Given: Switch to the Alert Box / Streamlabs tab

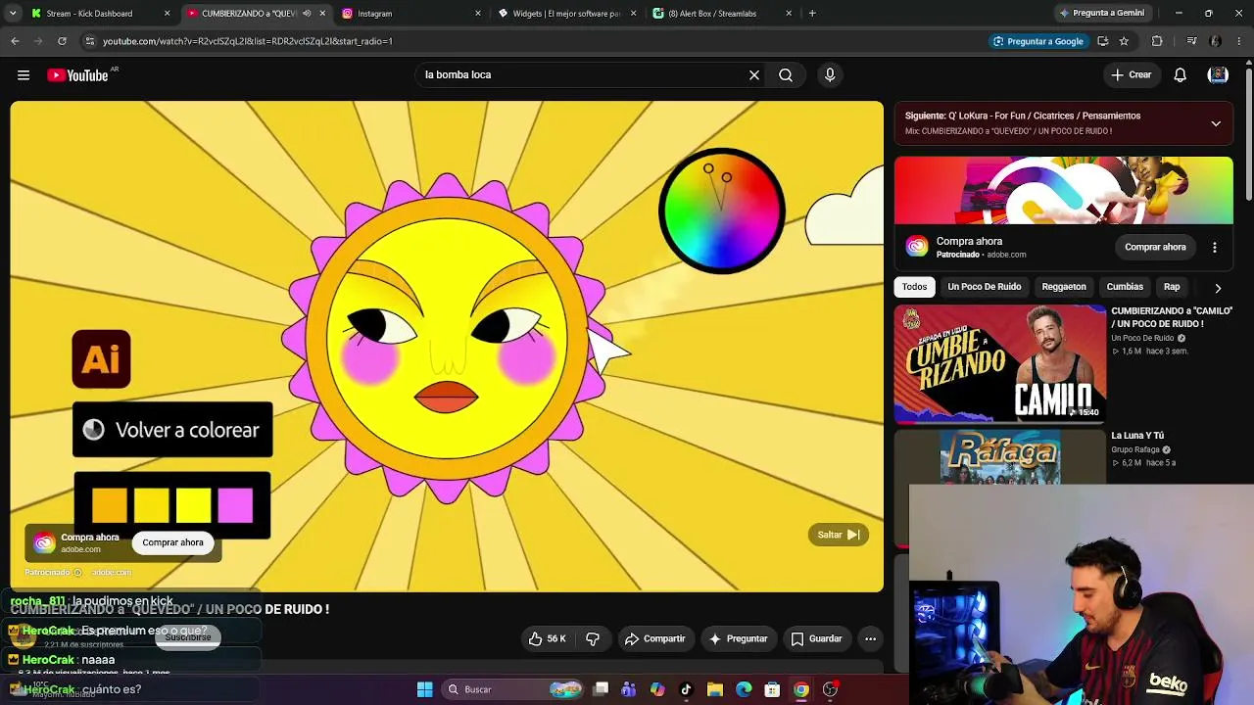Looking at the screenshot, I should click(722, 14).
